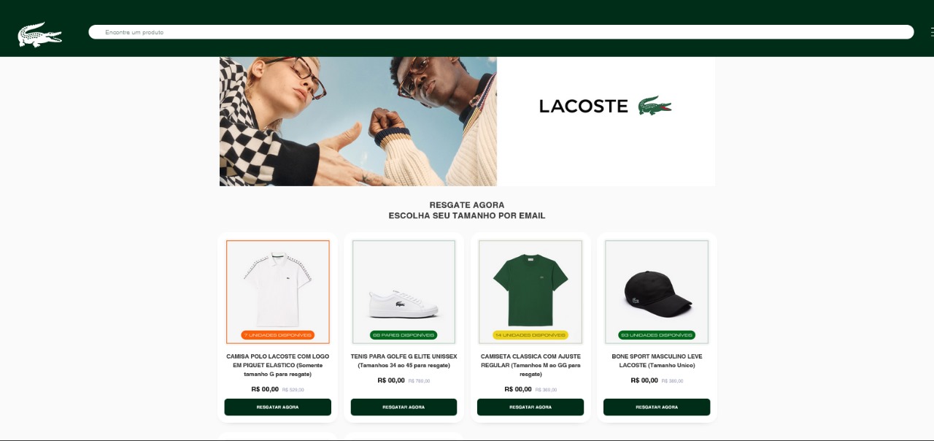Open the white polo shirt product image
This screenshot has width=934, height=441.
[x=278, y=292]
